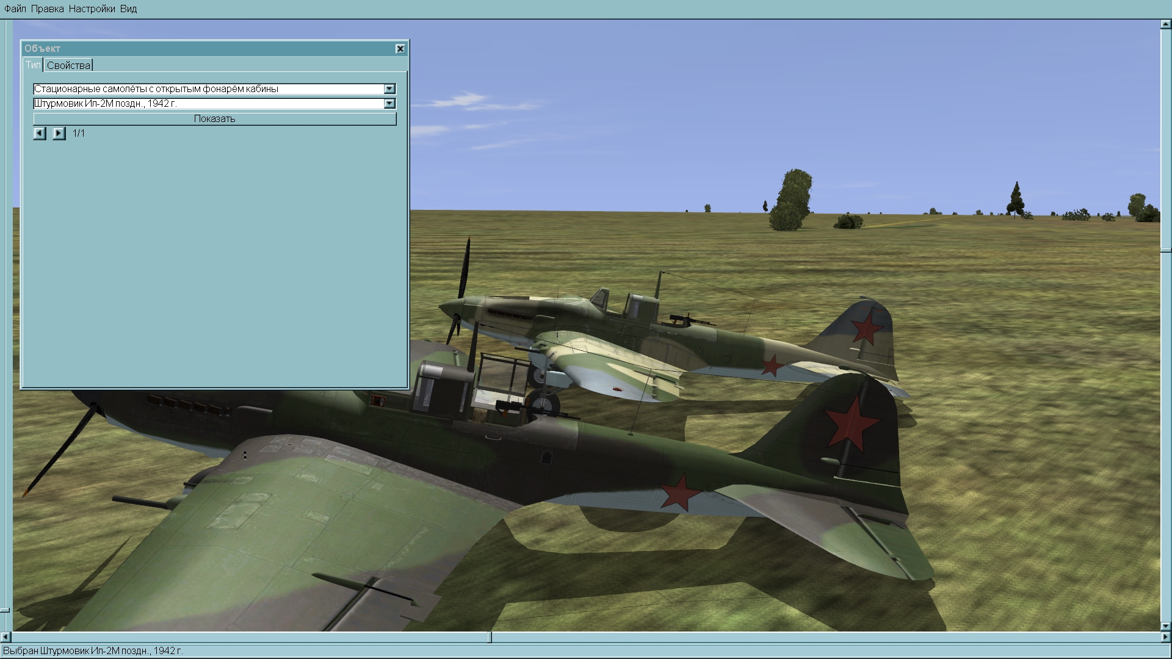The height and width of the screenshot is (659, 1172).
Task: Click the next skin arrow icon
Action: 59,133
